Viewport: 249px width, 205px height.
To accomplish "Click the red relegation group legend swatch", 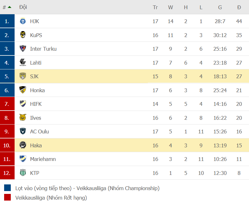I will [x=8, y=198].
